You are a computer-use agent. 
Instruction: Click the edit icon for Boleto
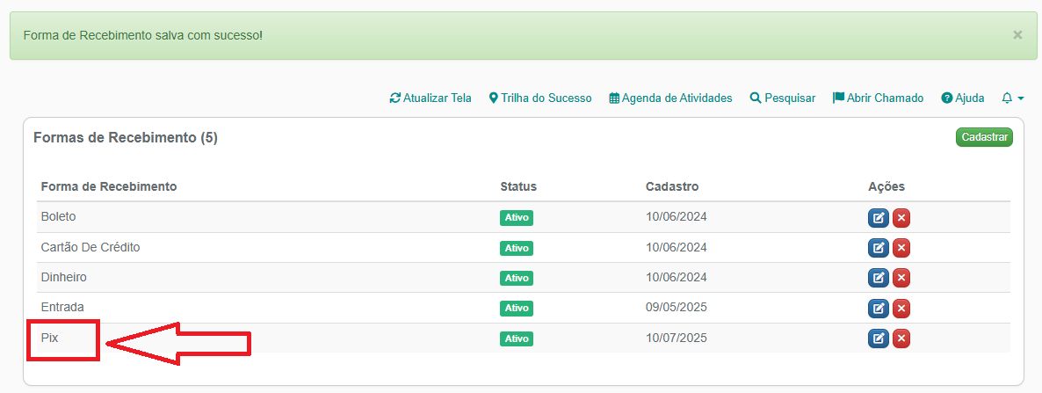pyautogui.click(x=878, y=218)
